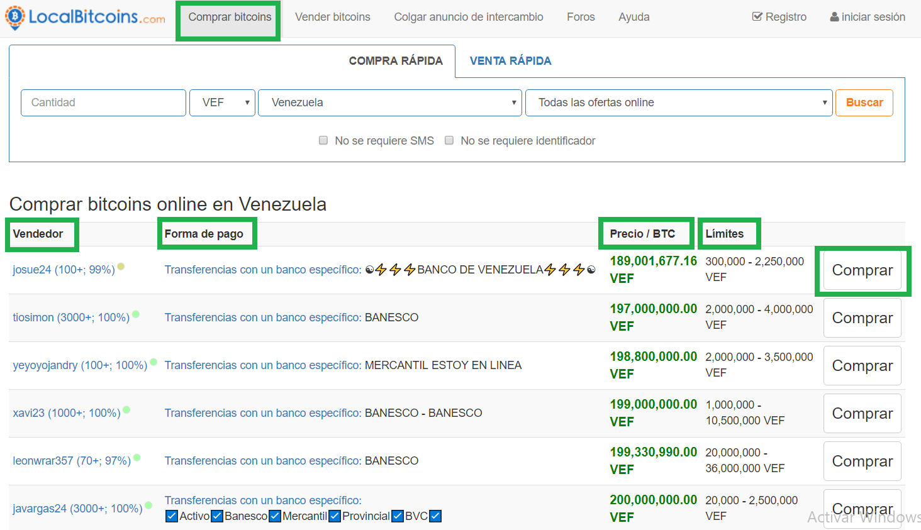Click the price 199,330,990.00 VEF
Viewport: 921px width, 530px height.
653,461
